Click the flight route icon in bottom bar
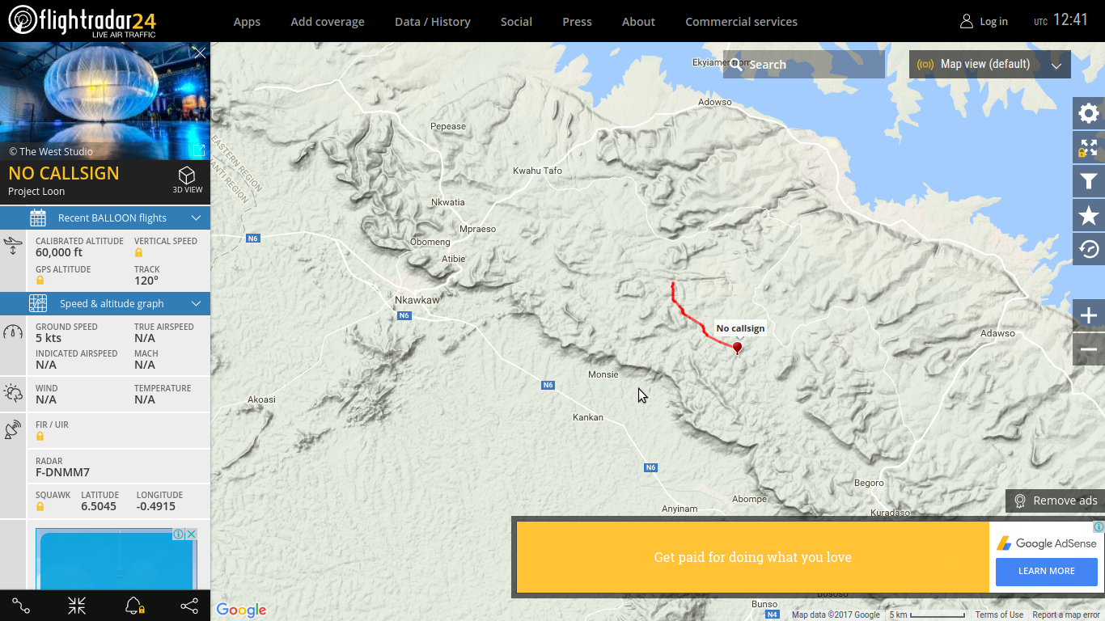1105x621 pixels. click(21, 606)
